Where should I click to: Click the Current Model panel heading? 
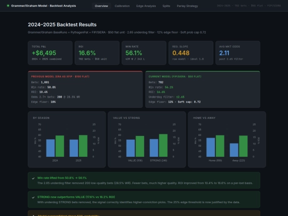[175, 76]
